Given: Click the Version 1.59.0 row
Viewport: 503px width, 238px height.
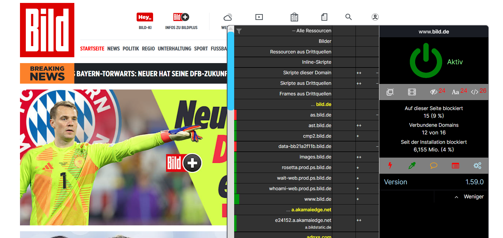Looking at the screenshot, I should click(x=434, y=182).
